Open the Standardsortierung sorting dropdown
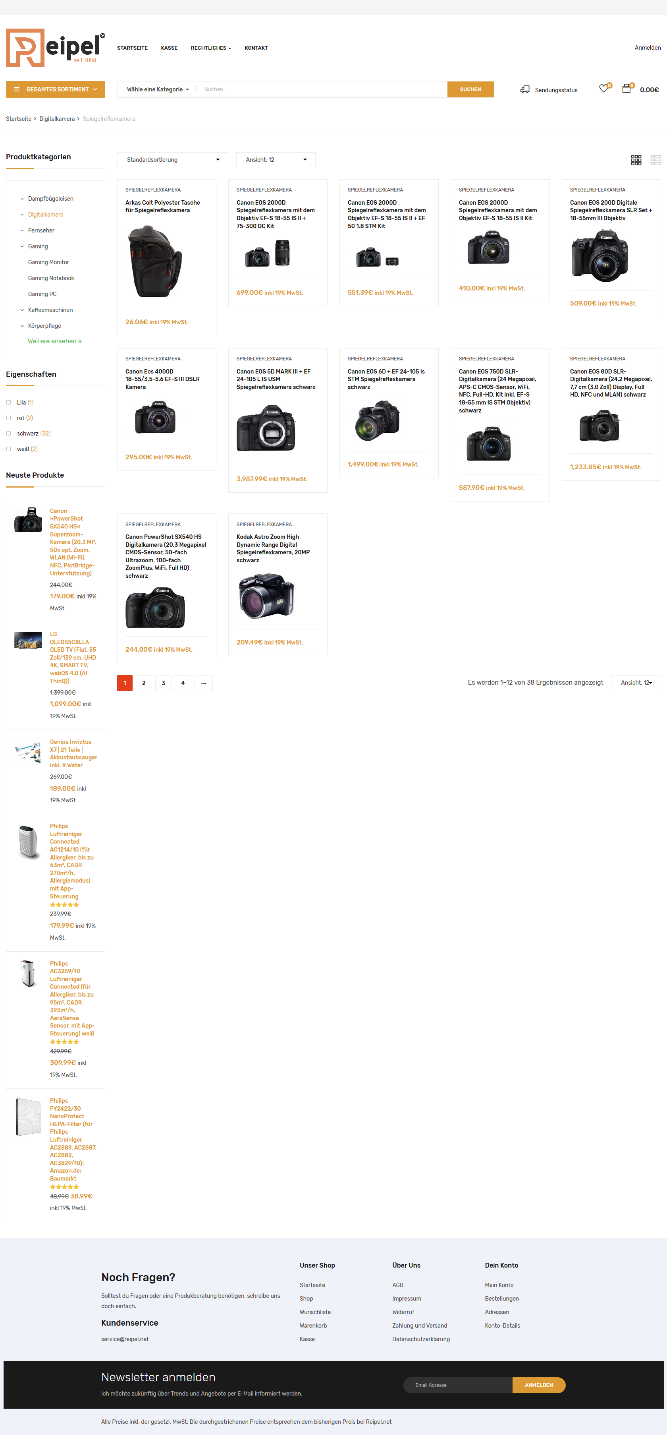 [173, 160]
